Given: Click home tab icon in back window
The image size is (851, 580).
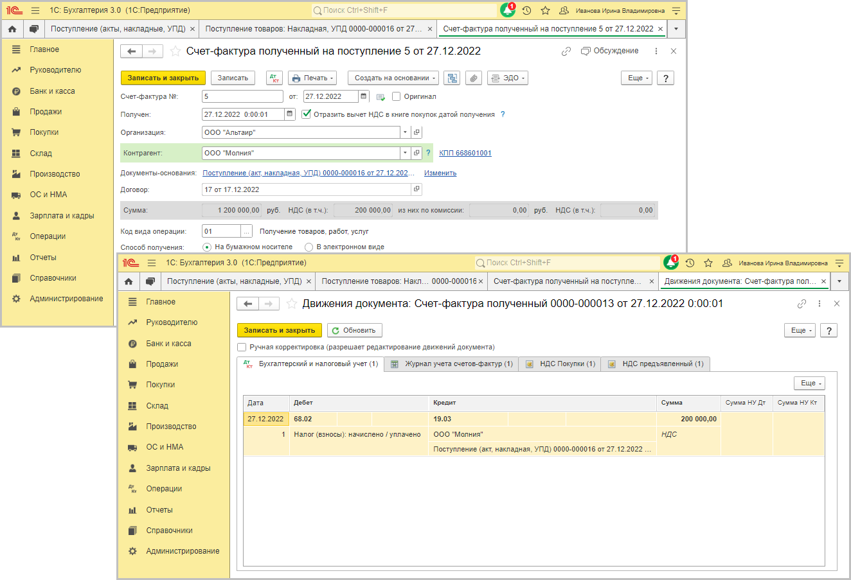Looking at the screenshot, I should [12, 29].
